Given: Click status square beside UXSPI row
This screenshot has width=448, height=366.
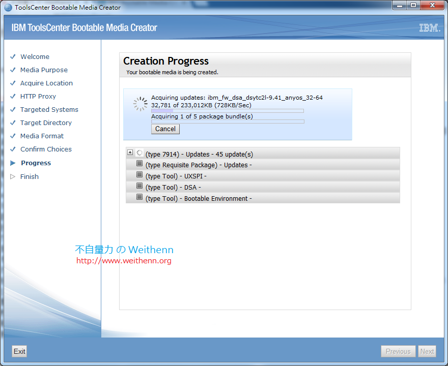Looking at the screenshot, I should (139, 174).
